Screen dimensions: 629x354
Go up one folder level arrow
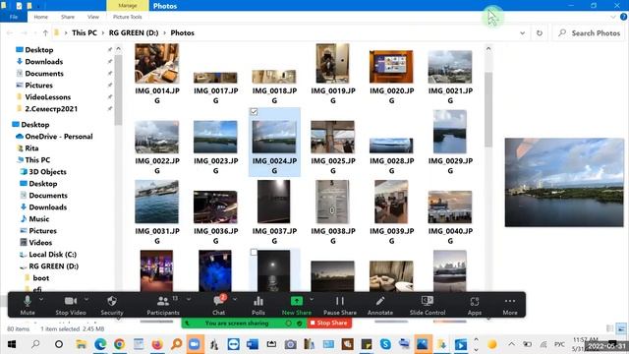point(45,32)
